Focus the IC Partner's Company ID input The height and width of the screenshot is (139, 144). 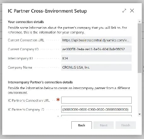tap(96, 109)
